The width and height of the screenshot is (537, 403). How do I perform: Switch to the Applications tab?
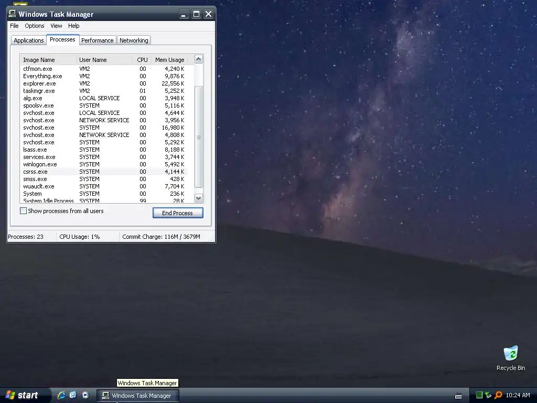29,40
